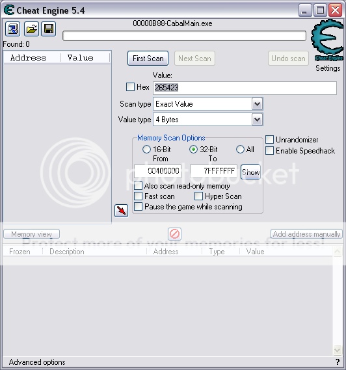Click the cheat table Value column header
Screen dimensions: 346x370
286,252
